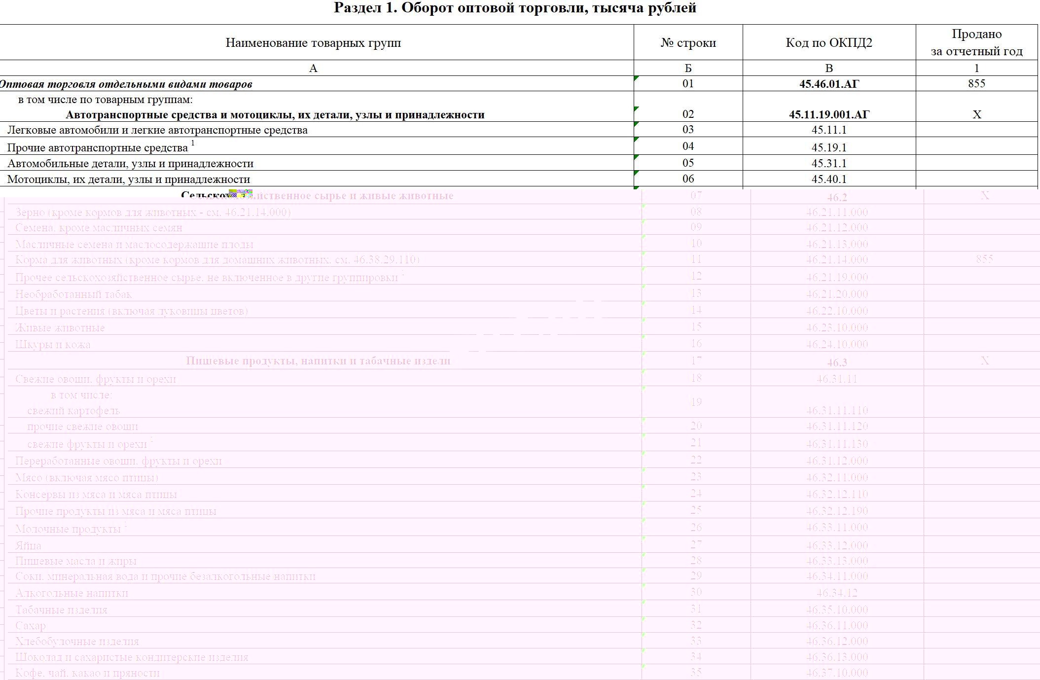The height and width of the screenshot is (680, 1040).
Task: Click value 855 in row 01
Action: tap(976, 83)
